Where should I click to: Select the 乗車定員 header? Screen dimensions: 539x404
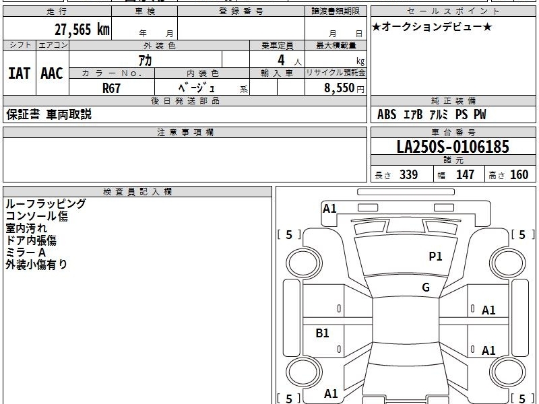[277, 45]
